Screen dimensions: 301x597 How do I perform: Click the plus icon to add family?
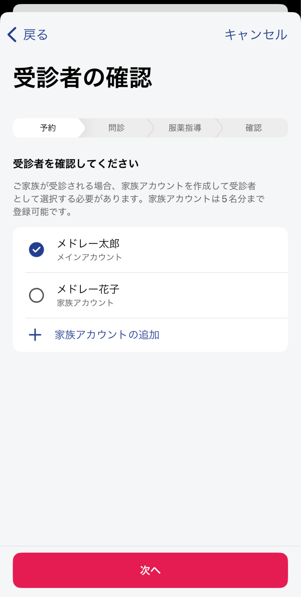tap(35, 335)
